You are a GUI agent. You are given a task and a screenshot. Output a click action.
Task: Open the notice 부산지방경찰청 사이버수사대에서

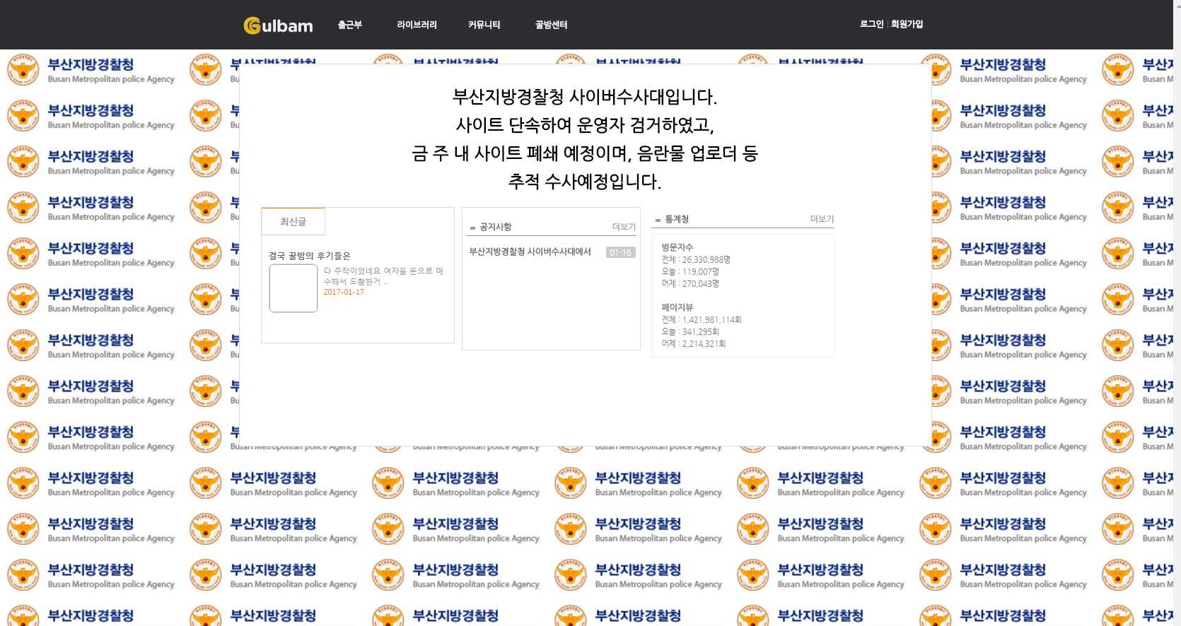pos(530,252)
